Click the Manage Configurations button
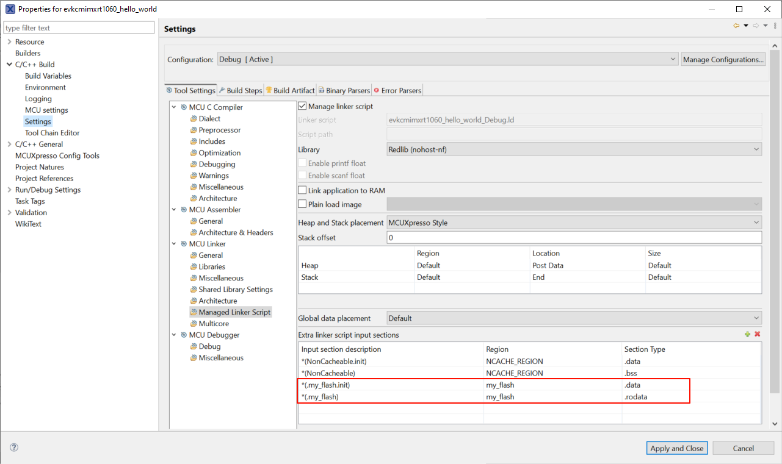The image size is (782, 464). [x=723, y=59]
